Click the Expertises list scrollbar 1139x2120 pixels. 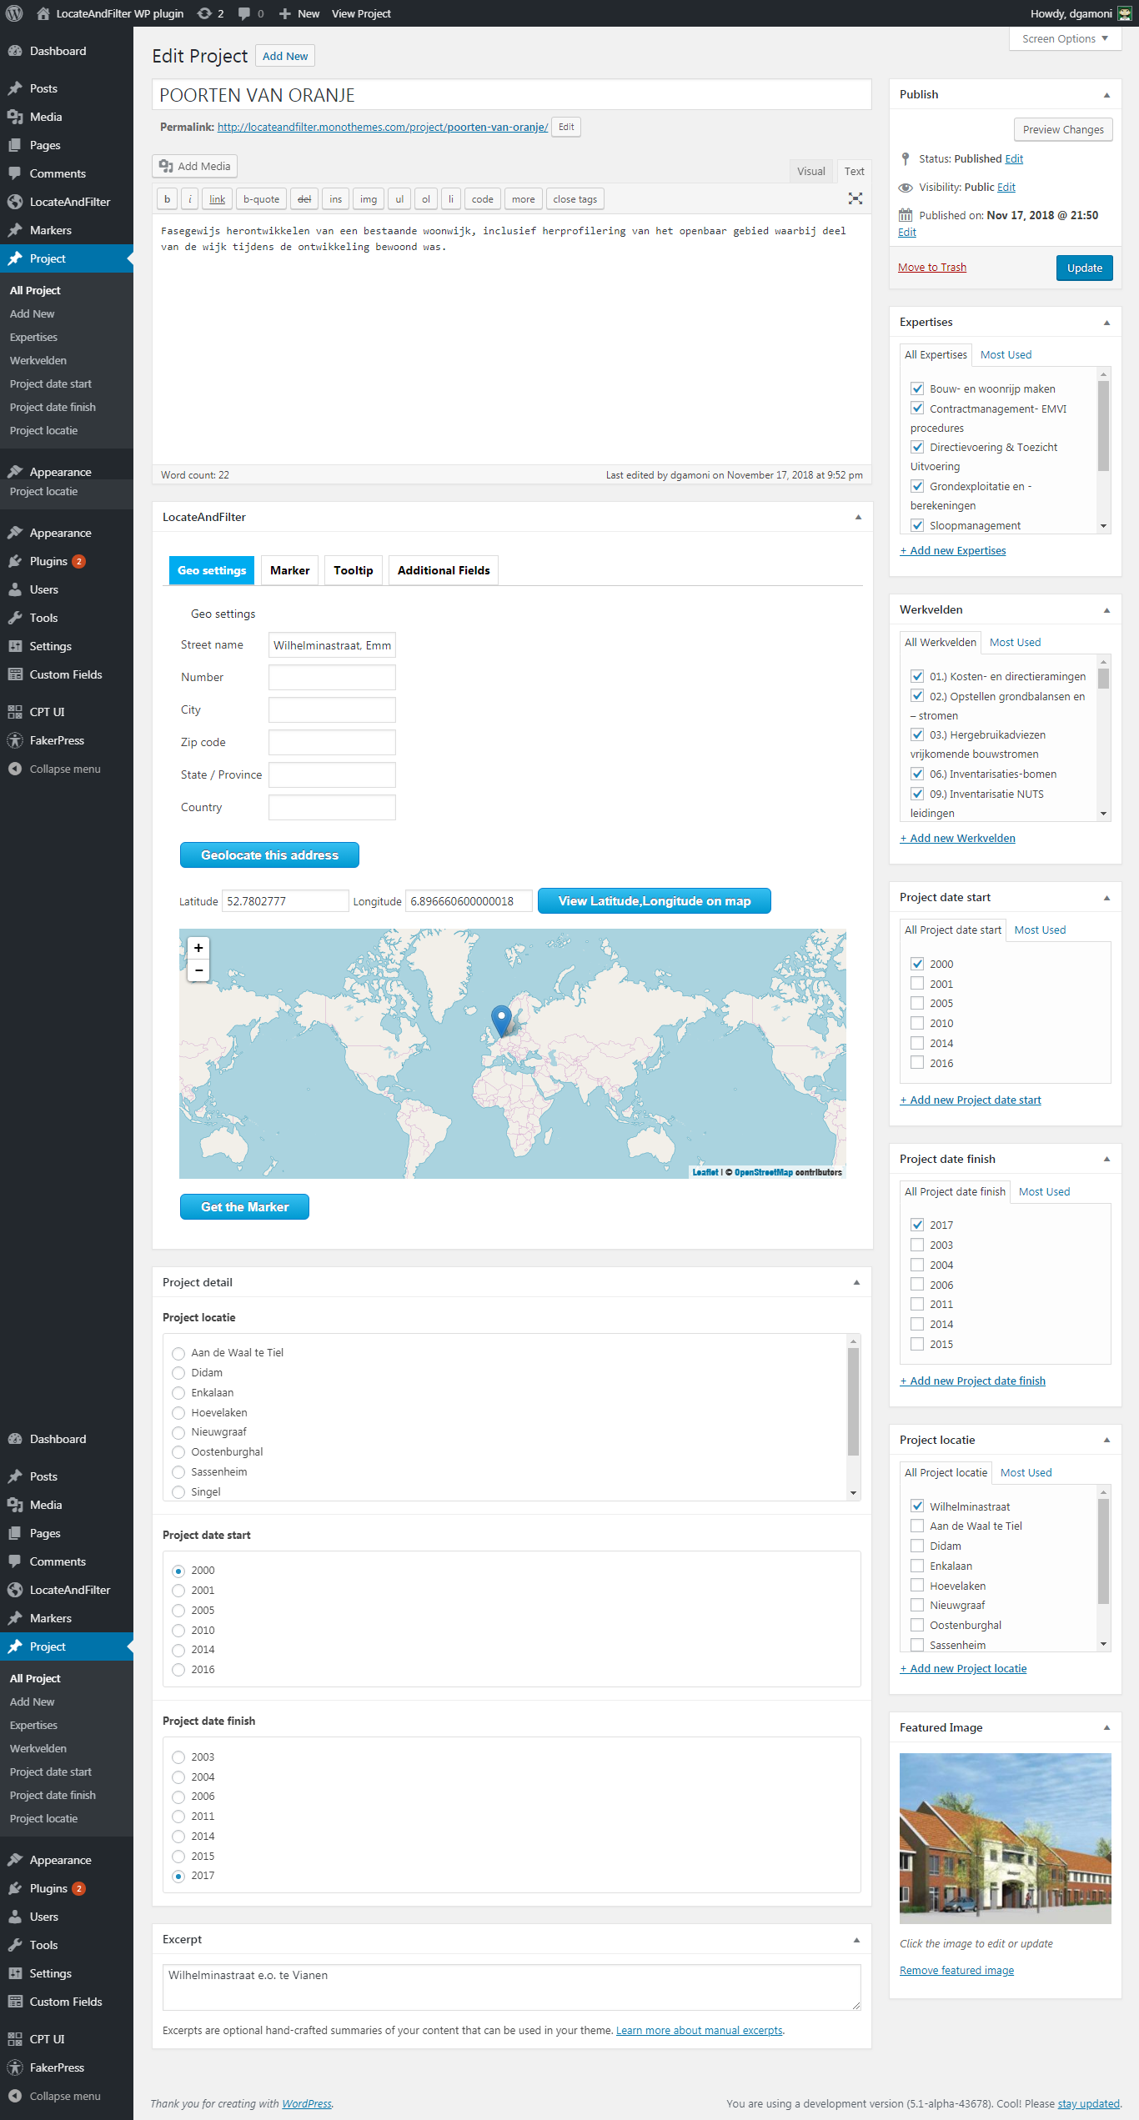(1103, 425)
